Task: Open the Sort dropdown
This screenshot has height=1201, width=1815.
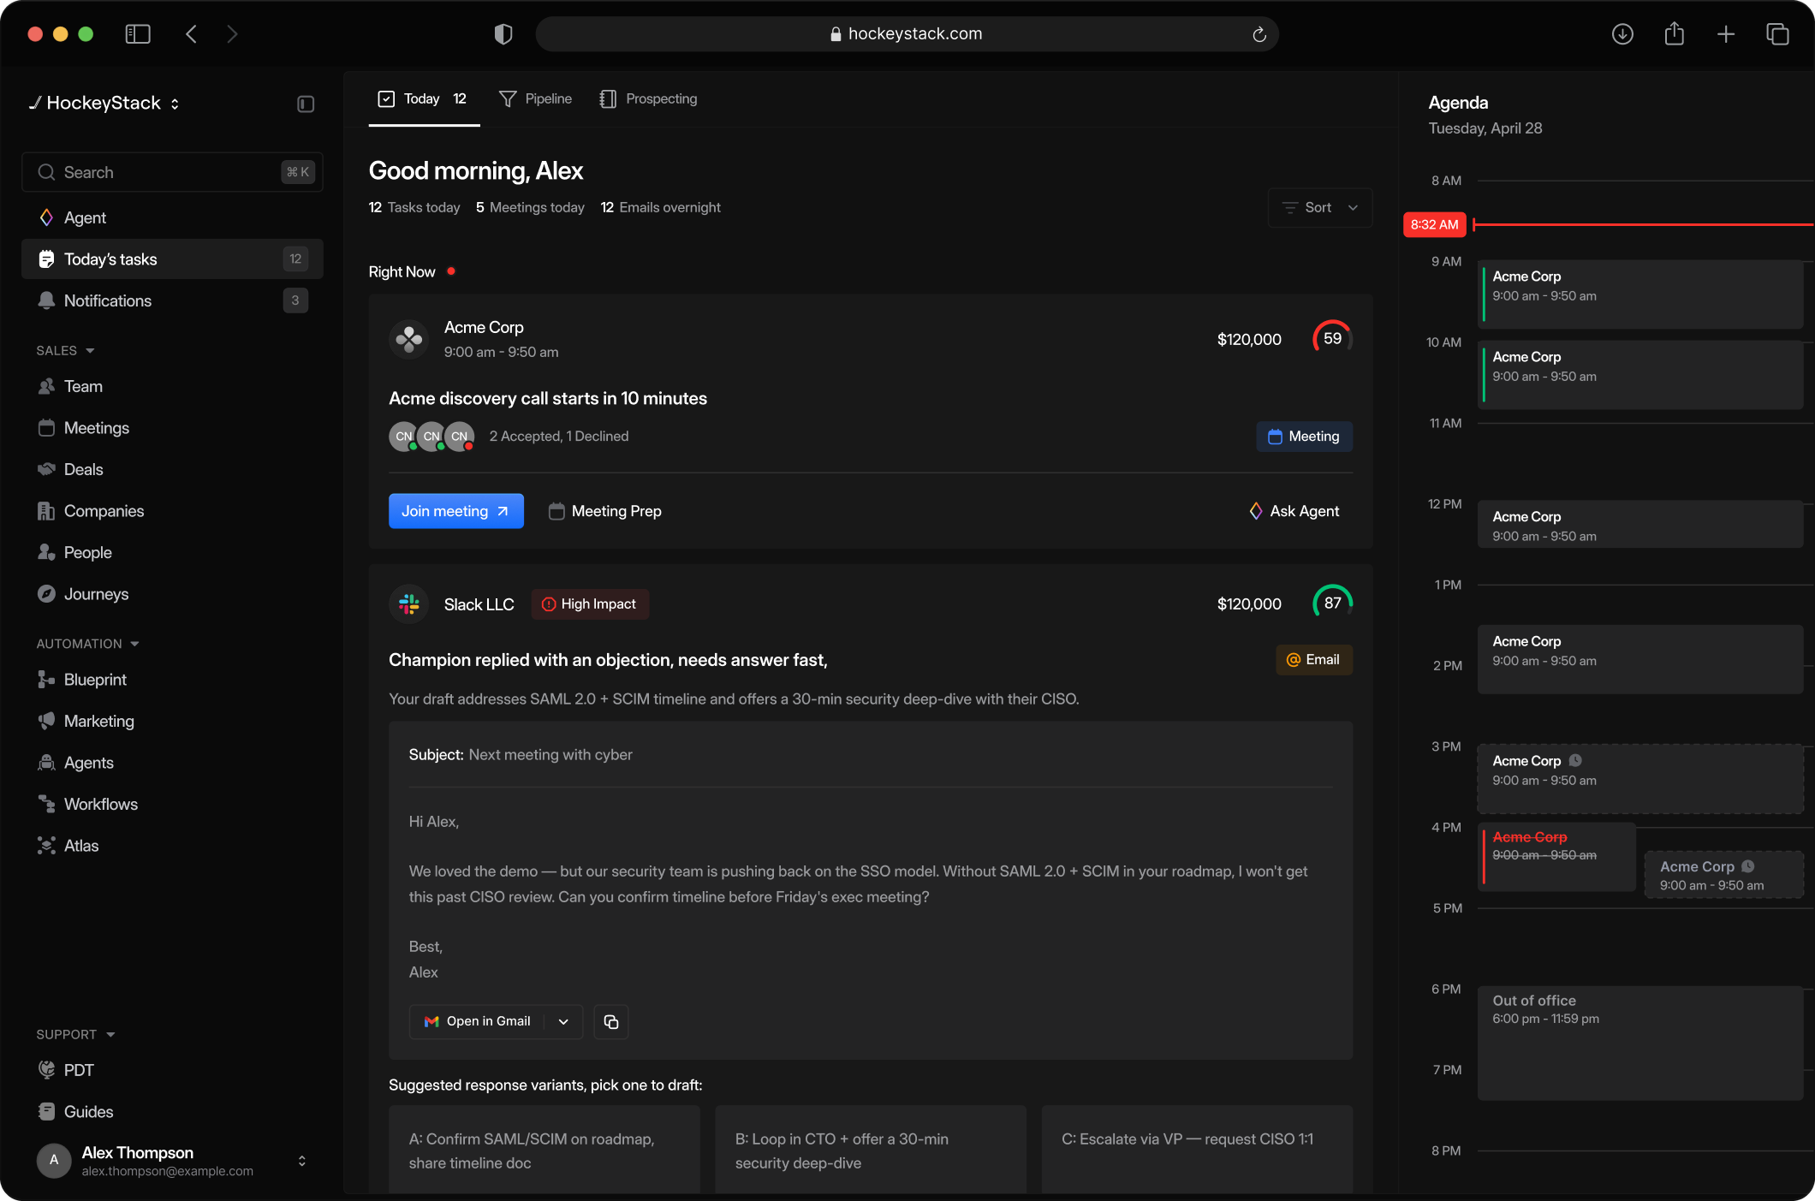Action: [x=1320, y=208]
